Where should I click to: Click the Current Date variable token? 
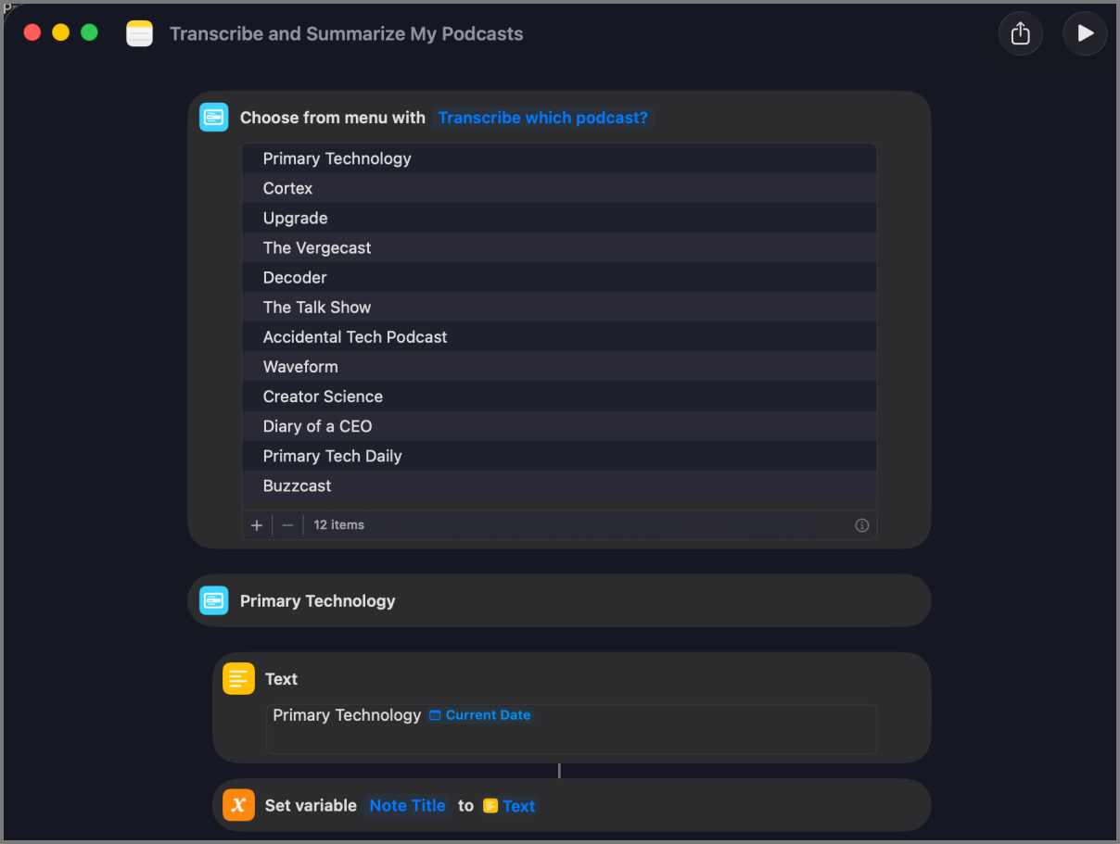click(x=480, y=714)
